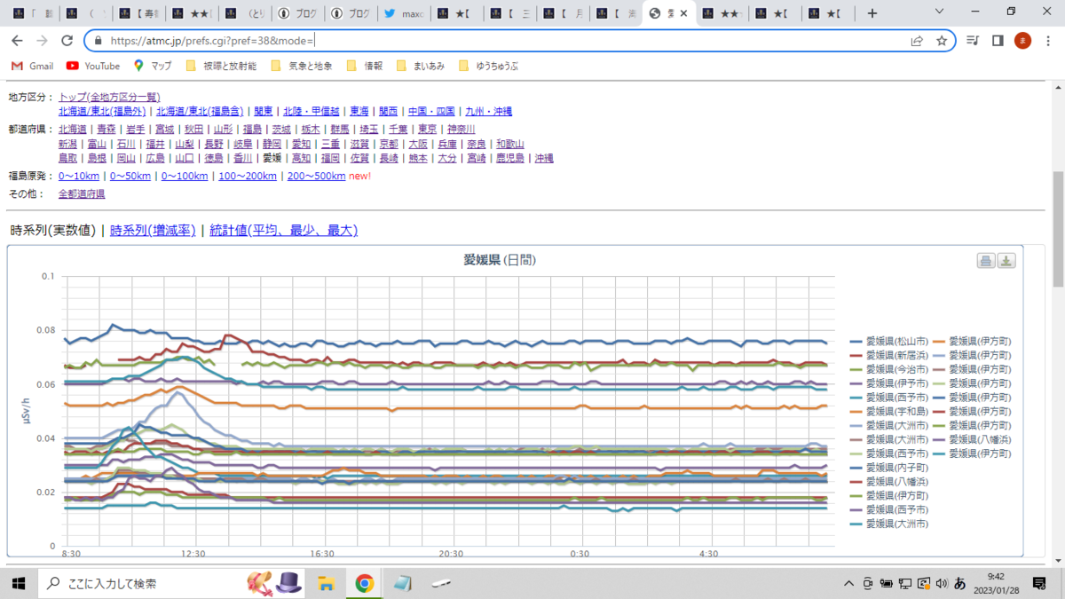This screenshot has height=599, width=1065.
Task: Open the 情報 bookmark folder
Action: pos(364,66)
